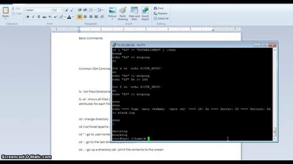Viewport: 293px width, 164px height.
Task: Apply the text highlight color pen
Action: [x=61, y=17]
